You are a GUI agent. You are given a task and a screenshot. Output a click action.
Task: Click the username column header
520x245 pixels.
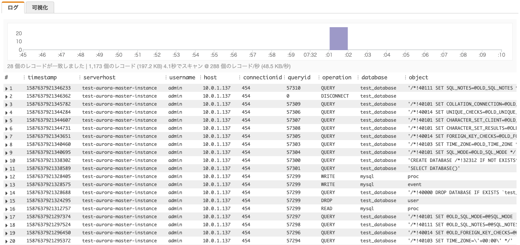click(182, 77)
